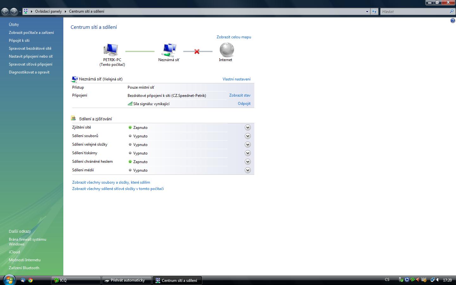Expand the Sdílení souborů settings chevron

click(248, 136)
